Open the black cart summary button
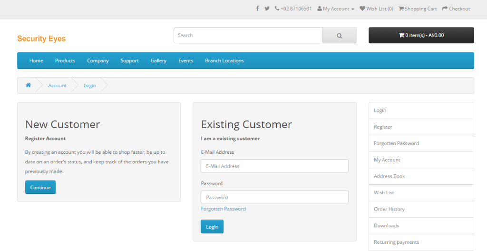Viewport: 487px width, 251px height. click(x=421, y=35)
